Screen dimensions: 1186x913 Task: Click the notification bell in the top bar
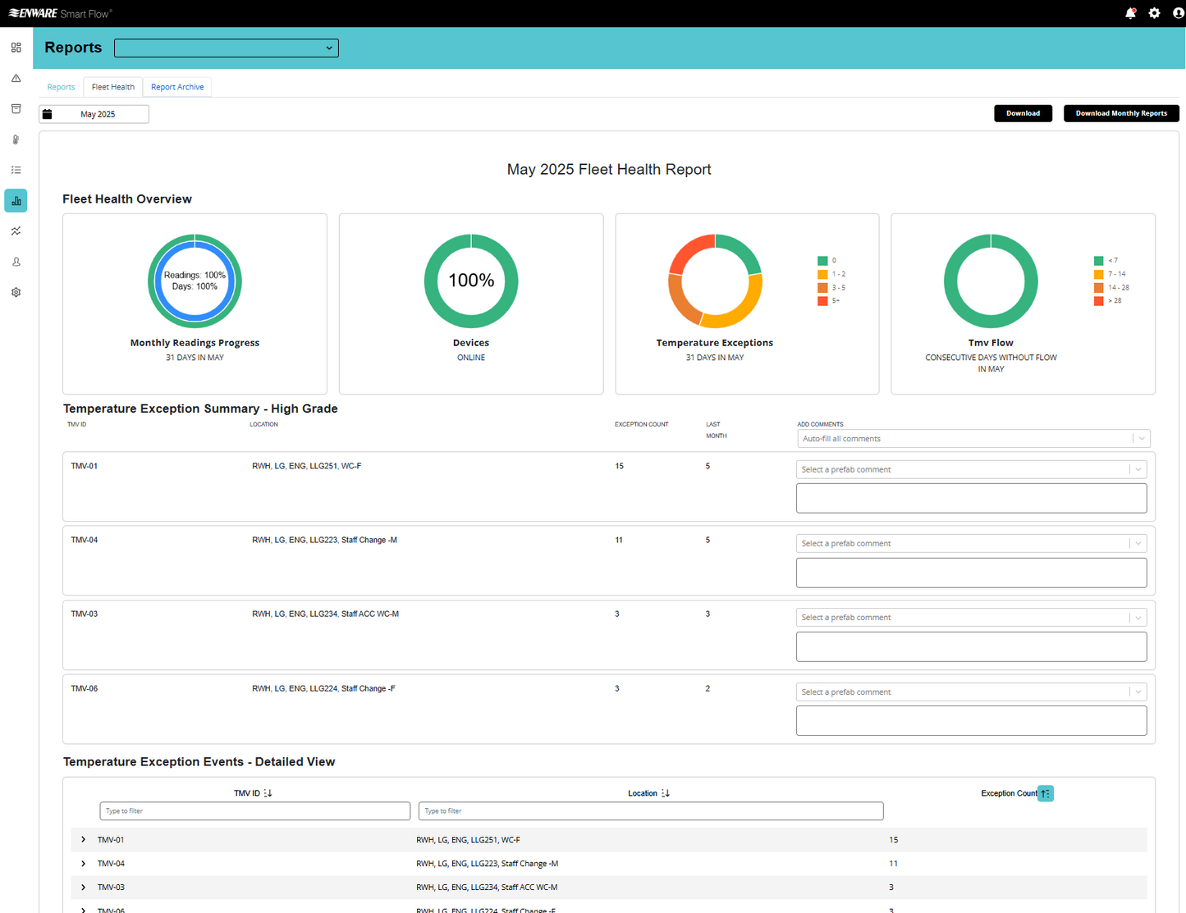(x=1130, y=13)
